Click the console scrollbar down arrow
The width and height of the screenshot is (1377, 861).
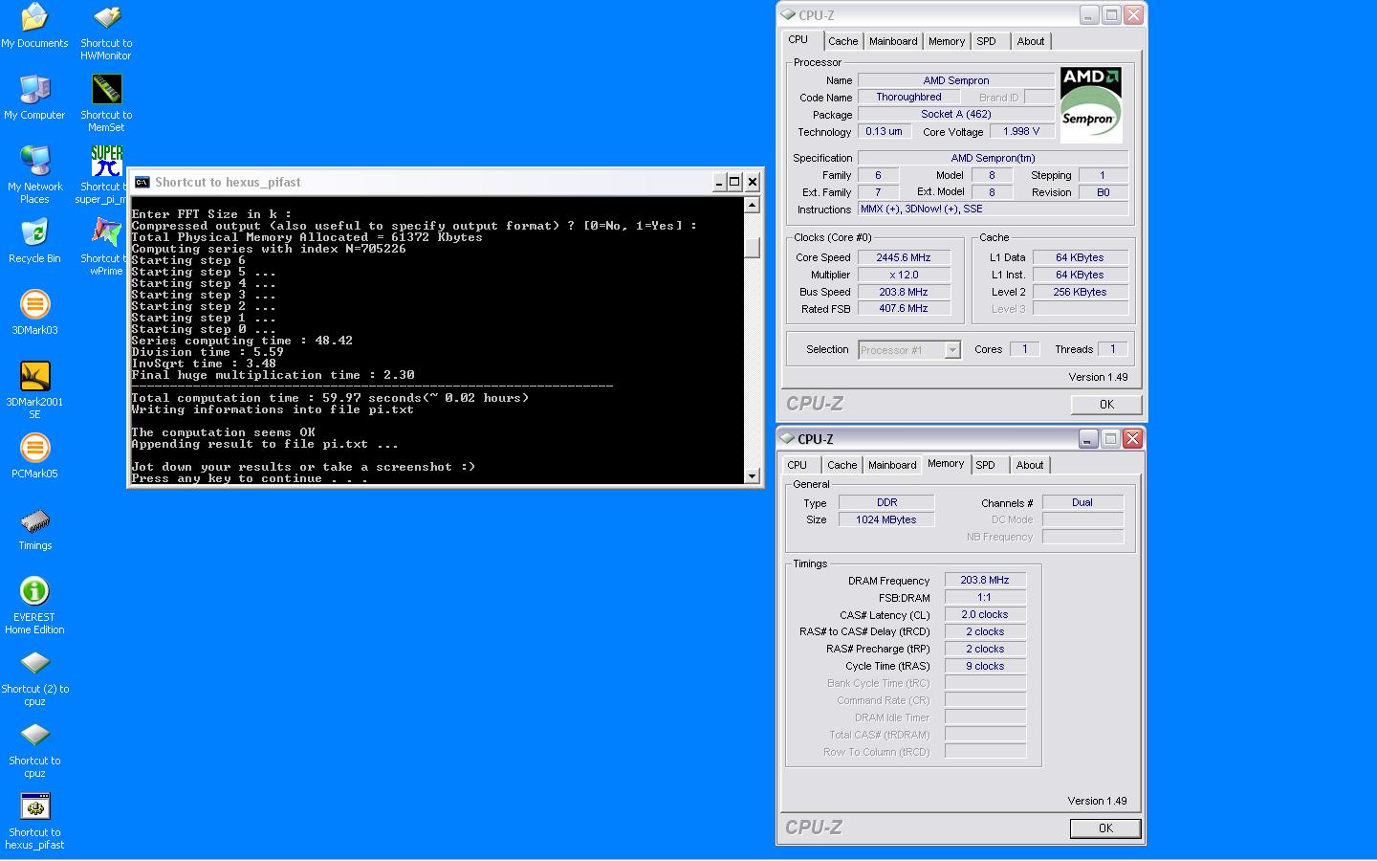click(x=753, y=475)
